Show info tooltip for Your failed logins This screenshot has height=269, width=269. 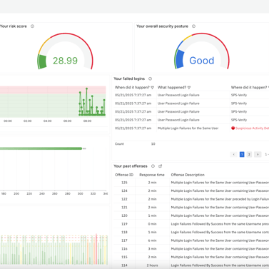pos(150,78)
